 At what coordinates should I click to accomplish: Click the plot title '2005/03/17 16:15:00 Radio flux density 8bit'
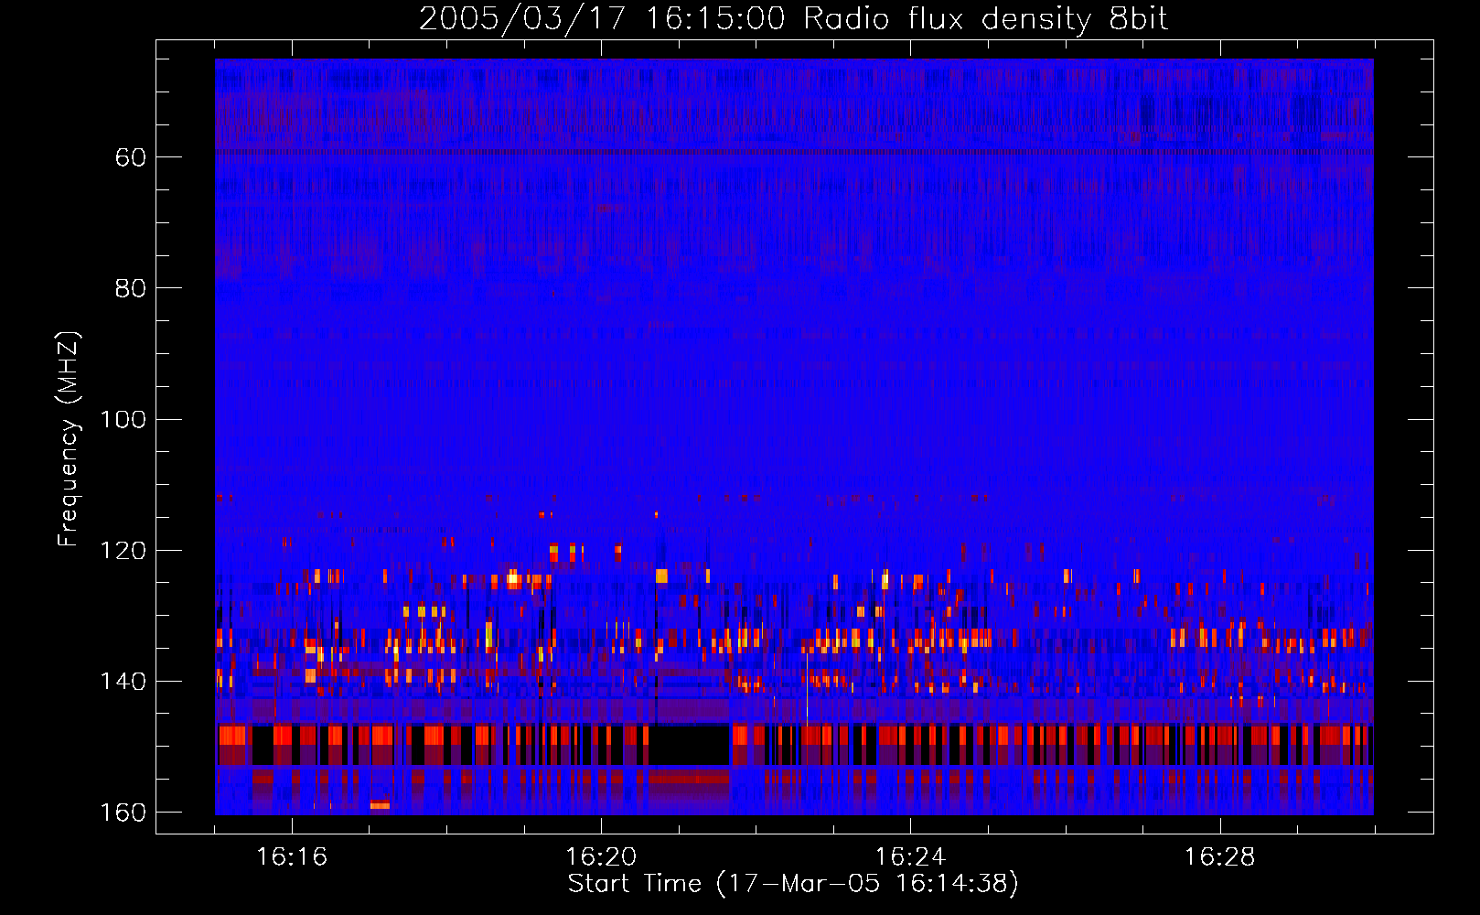pos(793,19)
